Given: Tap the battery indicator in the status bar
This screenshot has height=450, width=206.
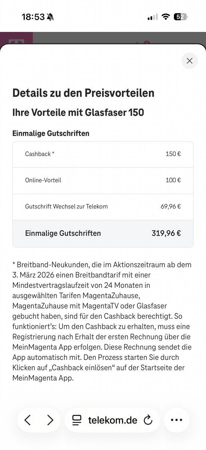Looking at the screenshot, I should (x=181, y=17).
